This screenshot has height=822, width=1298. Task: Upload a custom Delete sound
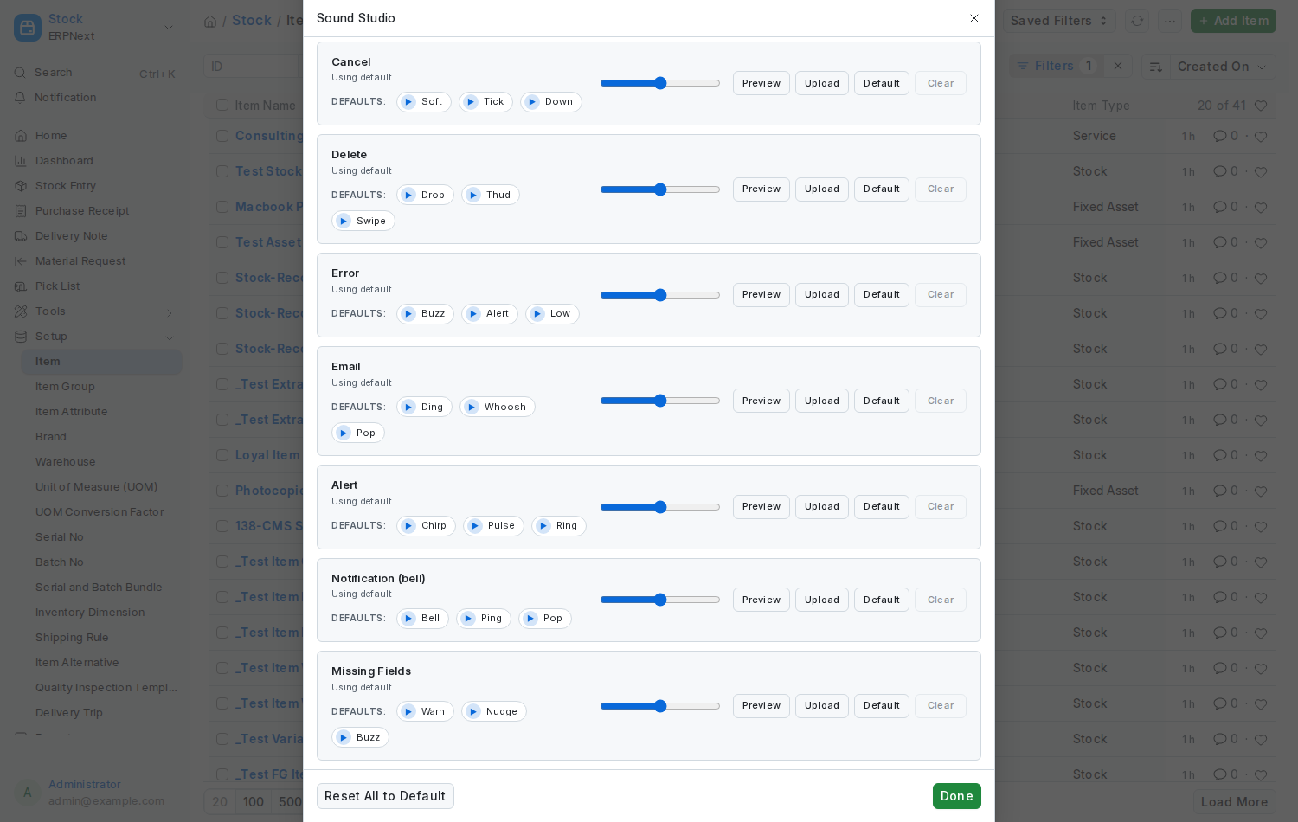pos(822,189)
